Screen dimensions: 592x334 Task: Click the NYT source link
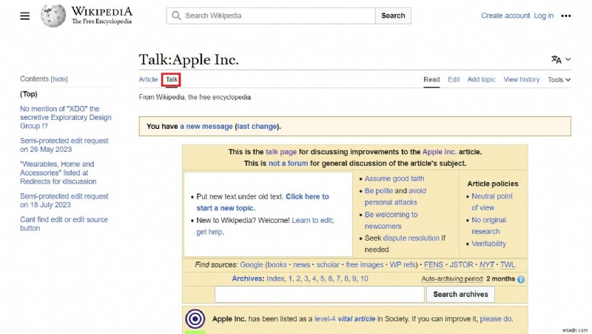(487, 265)
